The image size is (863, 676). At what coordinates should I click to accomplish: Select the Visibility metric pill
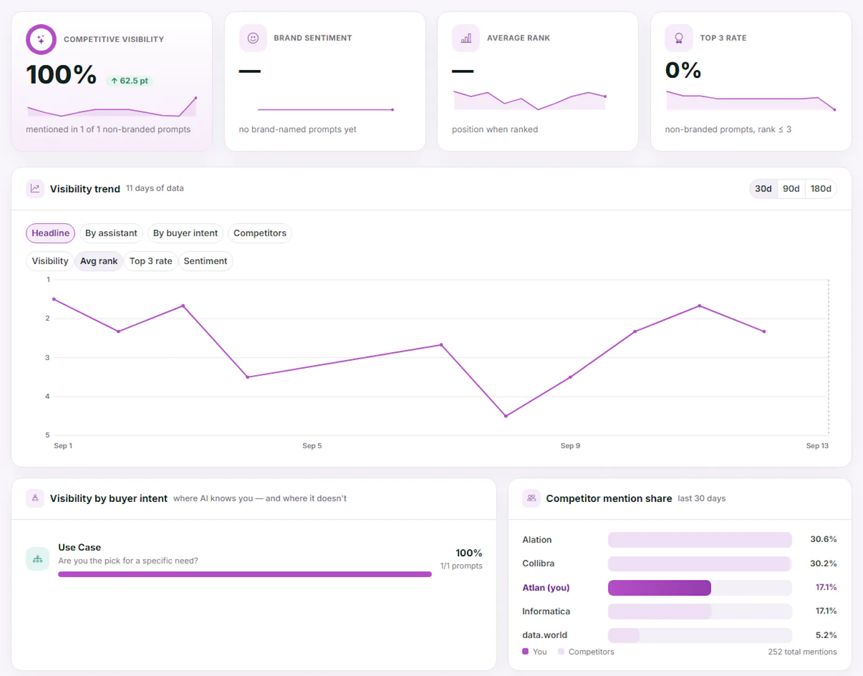50,261
